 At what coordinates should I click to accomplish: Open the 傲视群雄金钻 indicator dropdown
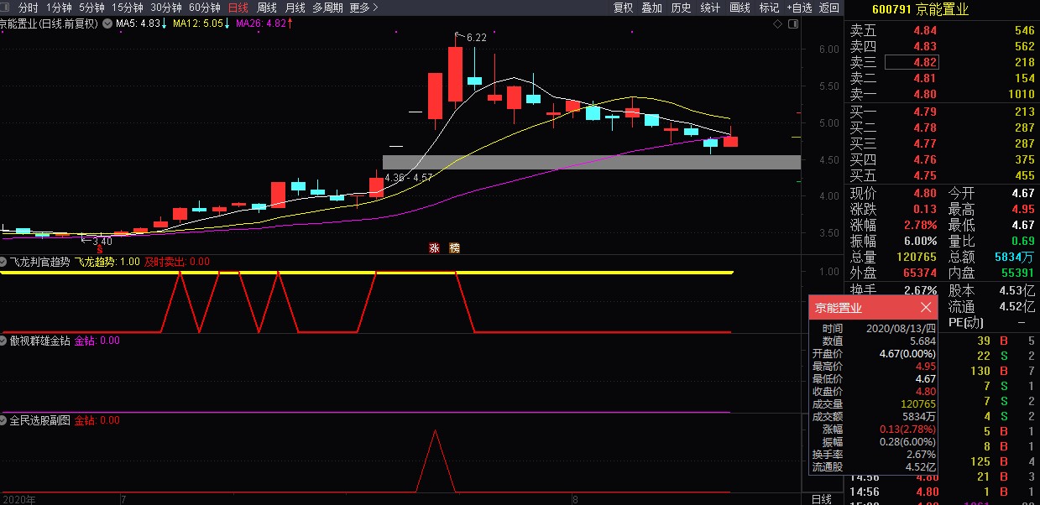click(4, 341)
